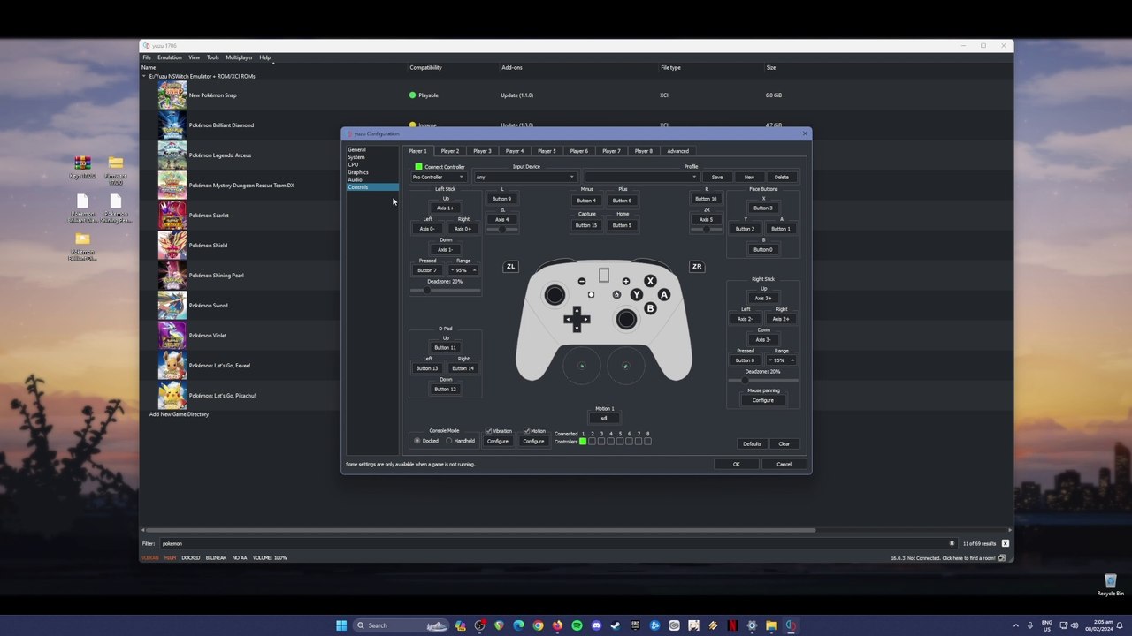Image resolution: width=1132 pixels, height=636 pixels.
Task: Select Graphics in the configuration sidebar
Action: click(358, 172)
